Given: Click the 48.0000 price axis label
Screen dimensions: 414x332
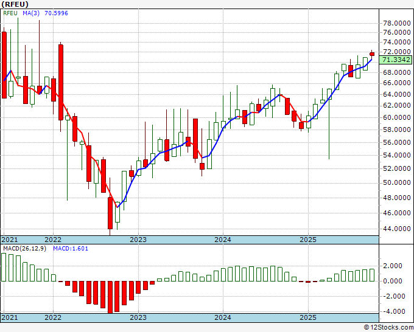Looking at the screenshot, I should click(x=396, y=198).
